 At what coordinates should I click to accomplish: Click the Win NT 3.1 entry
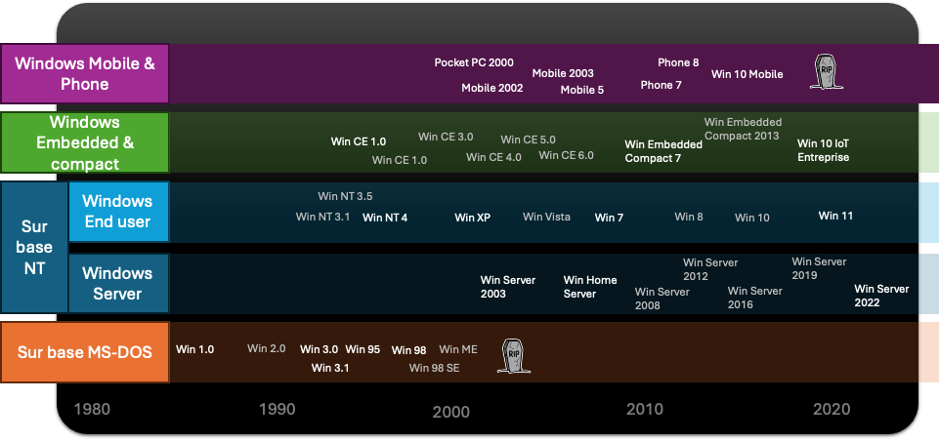pyautogui.click(x=322, y=217)
